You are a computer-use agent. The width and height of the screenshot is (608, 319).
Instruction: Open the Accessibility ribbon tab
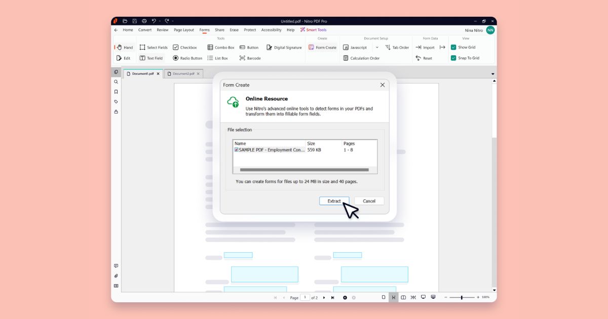coord(271,30)
